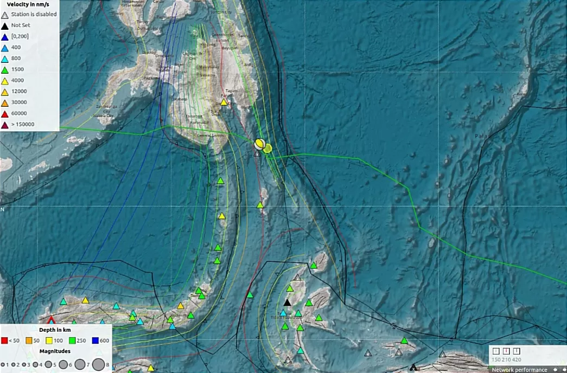Click the 150 ms network latency gauge icon
This screenshot has height=373, width=567.
(496, 351)
